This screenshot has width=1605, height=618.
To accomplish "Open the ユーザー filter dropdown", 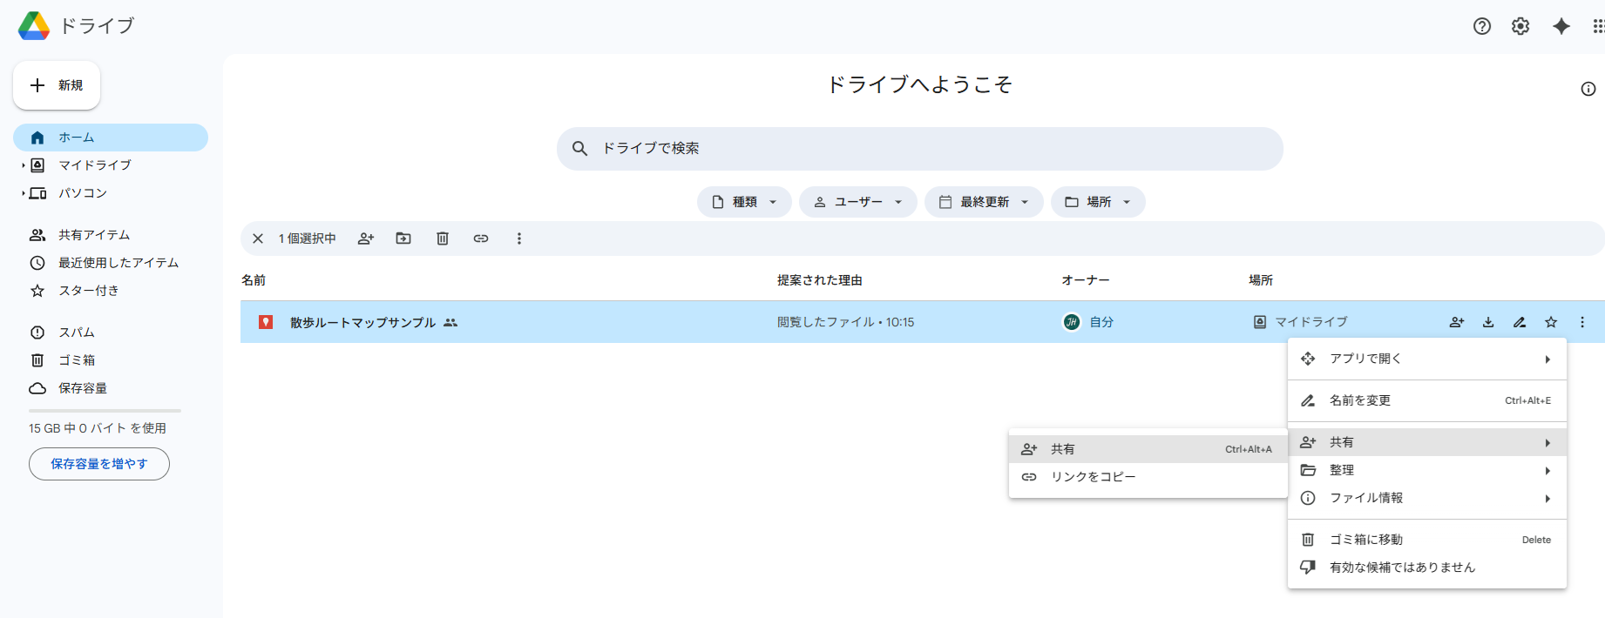I will 857,202.
